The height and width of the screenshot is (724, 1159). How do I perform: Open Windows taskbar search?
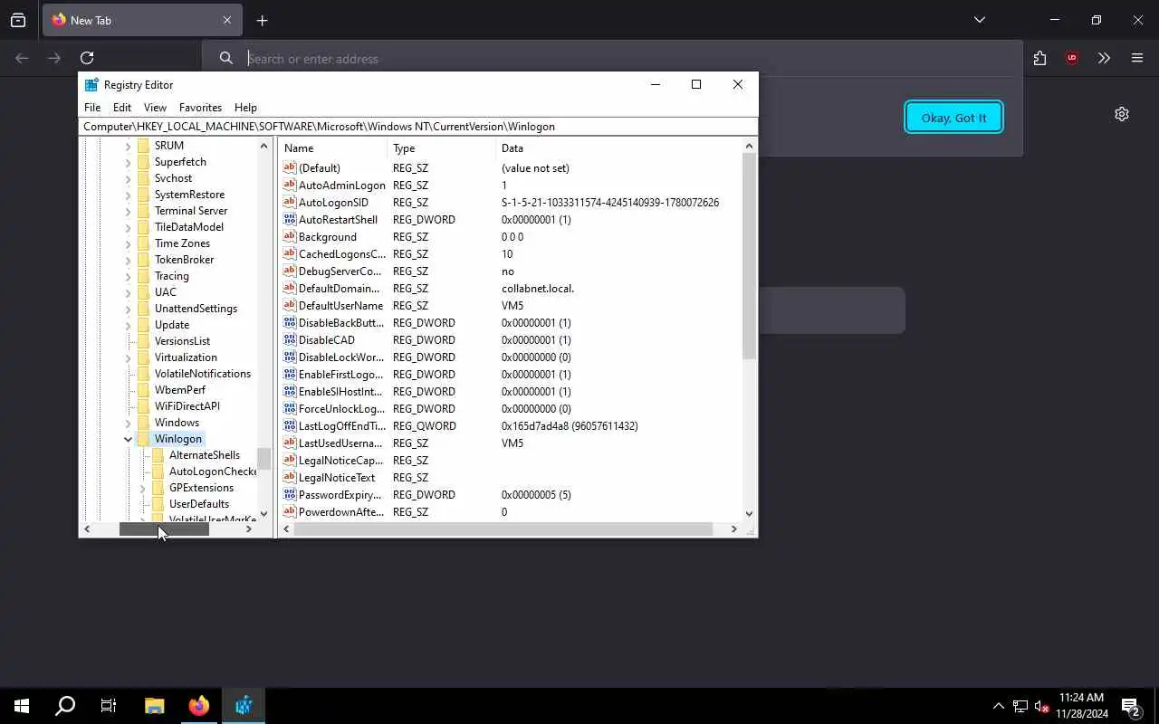coord(65,706)
